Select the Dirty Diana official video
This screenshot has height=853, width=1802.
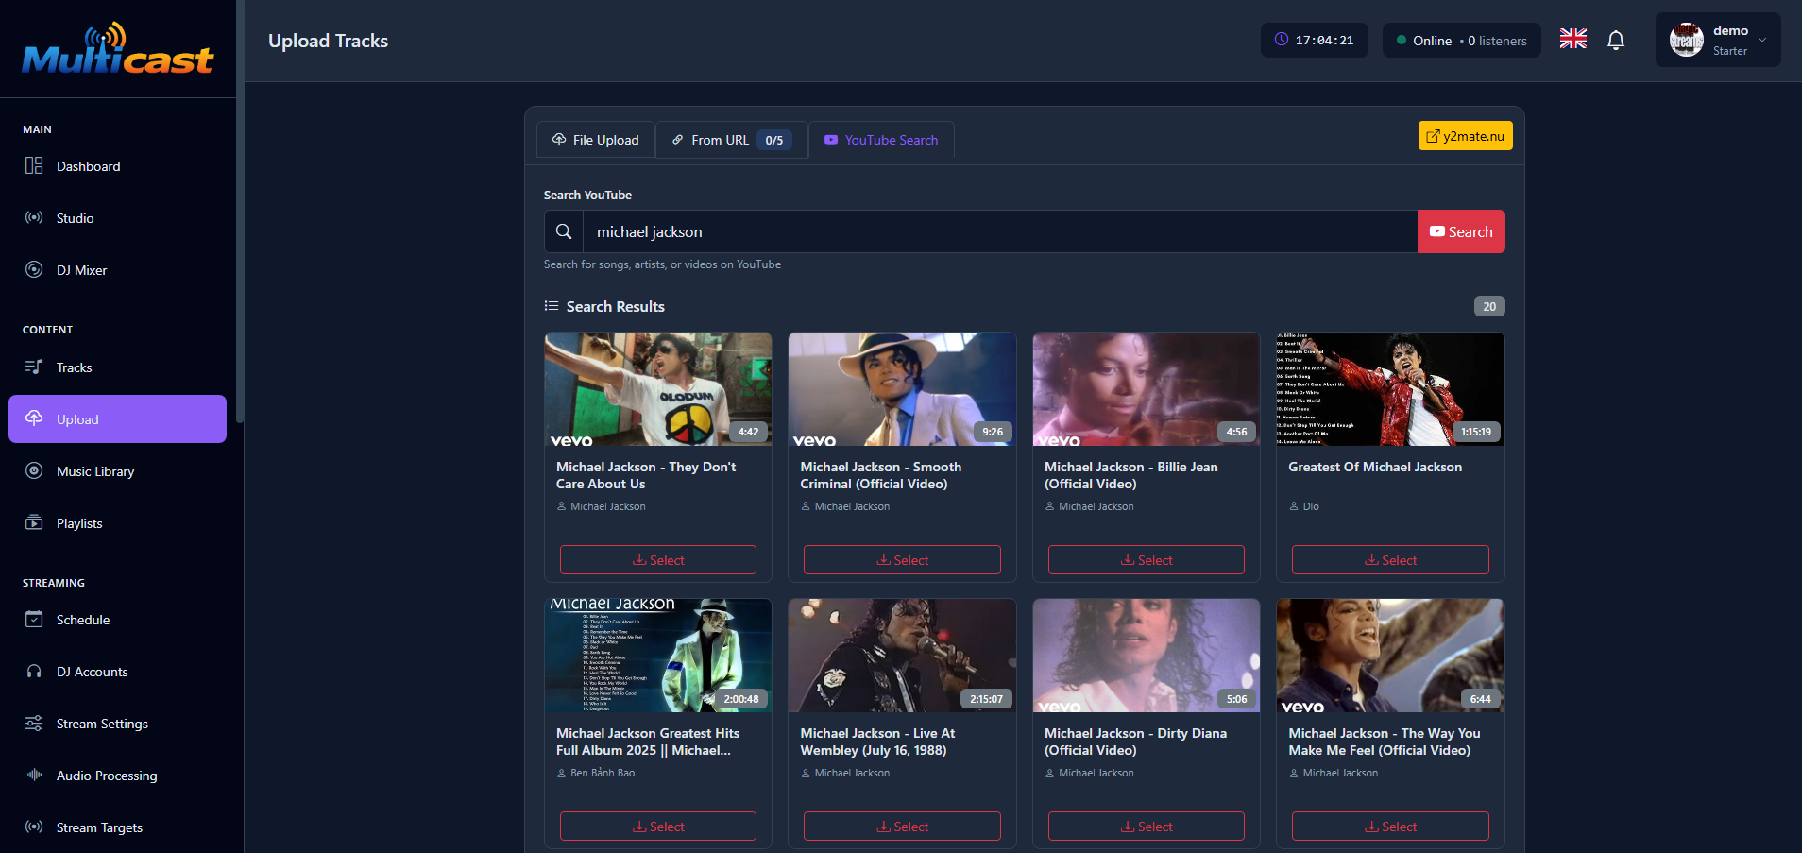1146,827
